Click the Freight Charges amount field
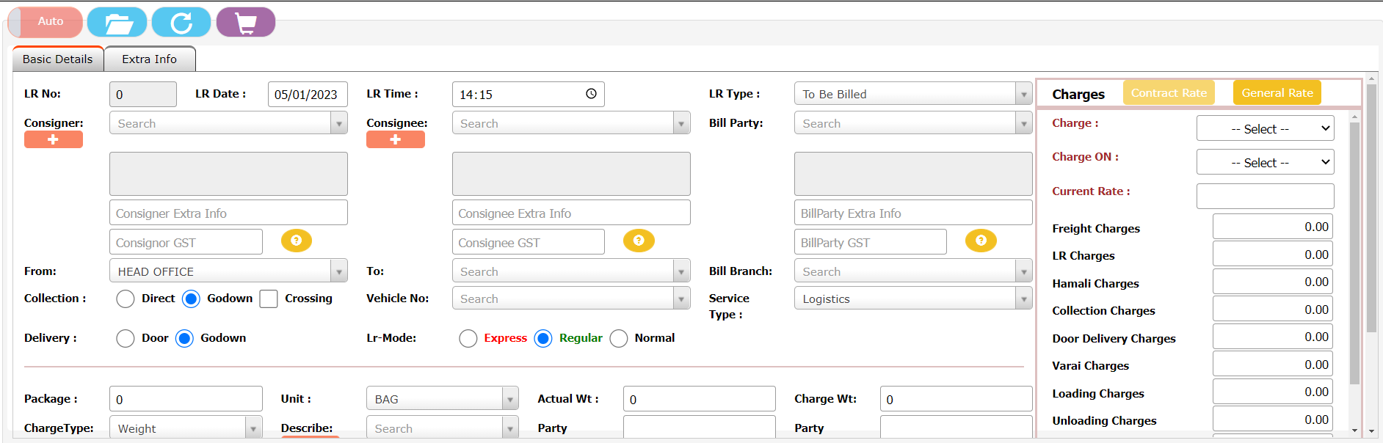The image size is (1383, 443). pos(1272,227)
